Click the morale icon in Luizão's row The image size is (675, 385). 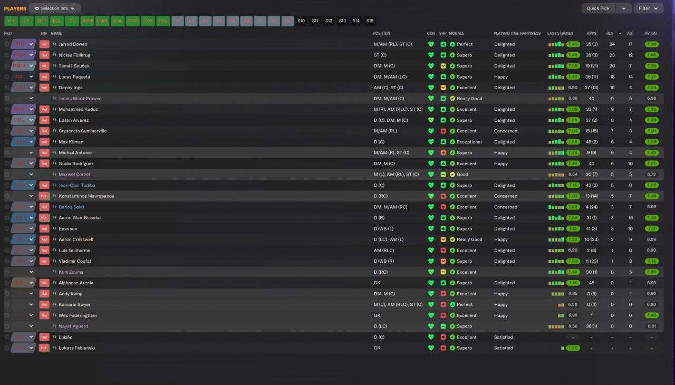pyautogui.click(x=452, y=337)
